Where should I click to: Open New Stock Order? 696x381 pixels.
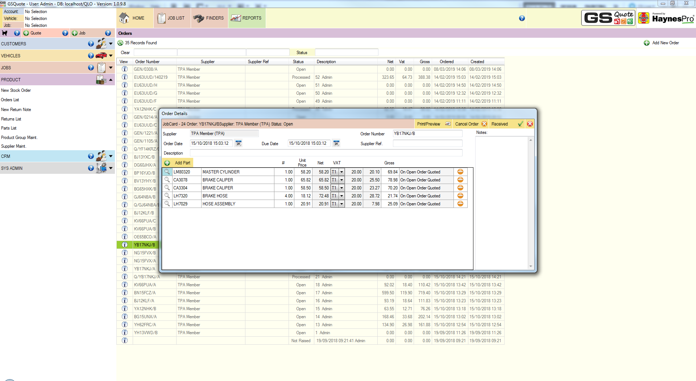point(16,90)
